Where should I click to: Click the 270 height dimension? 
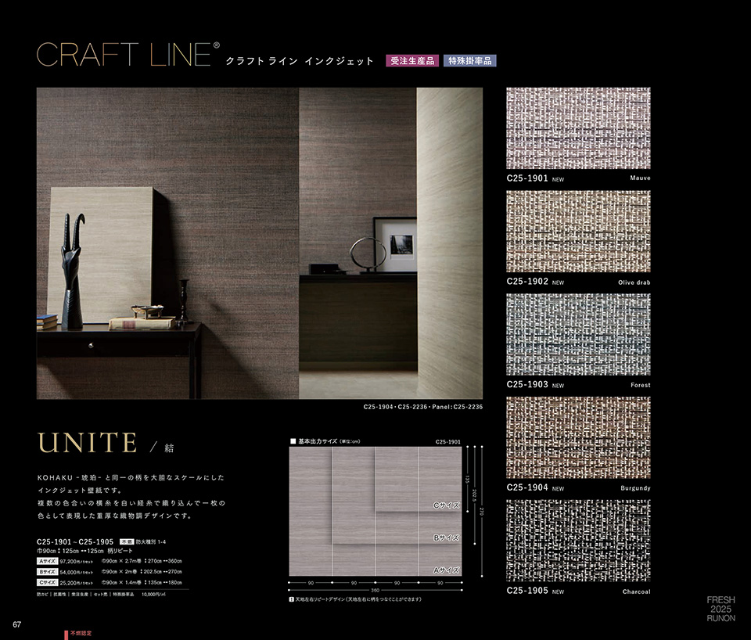coord(482,511)
